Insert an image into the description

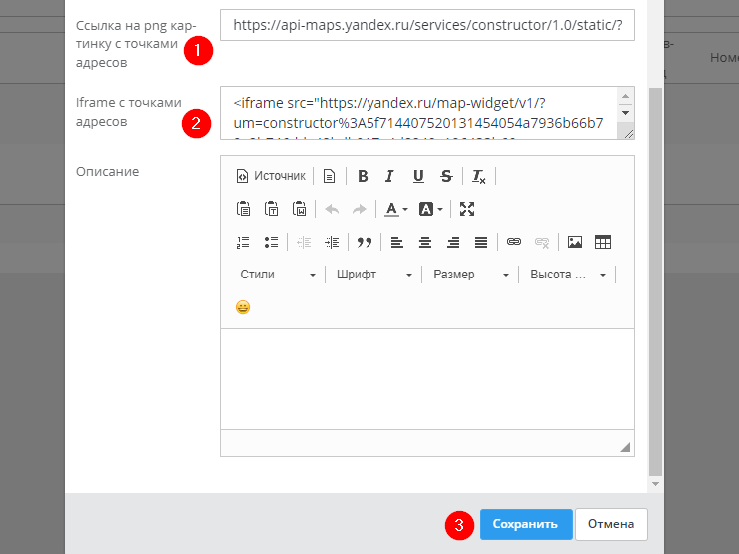pyautogui.click(x=575, y=242)
